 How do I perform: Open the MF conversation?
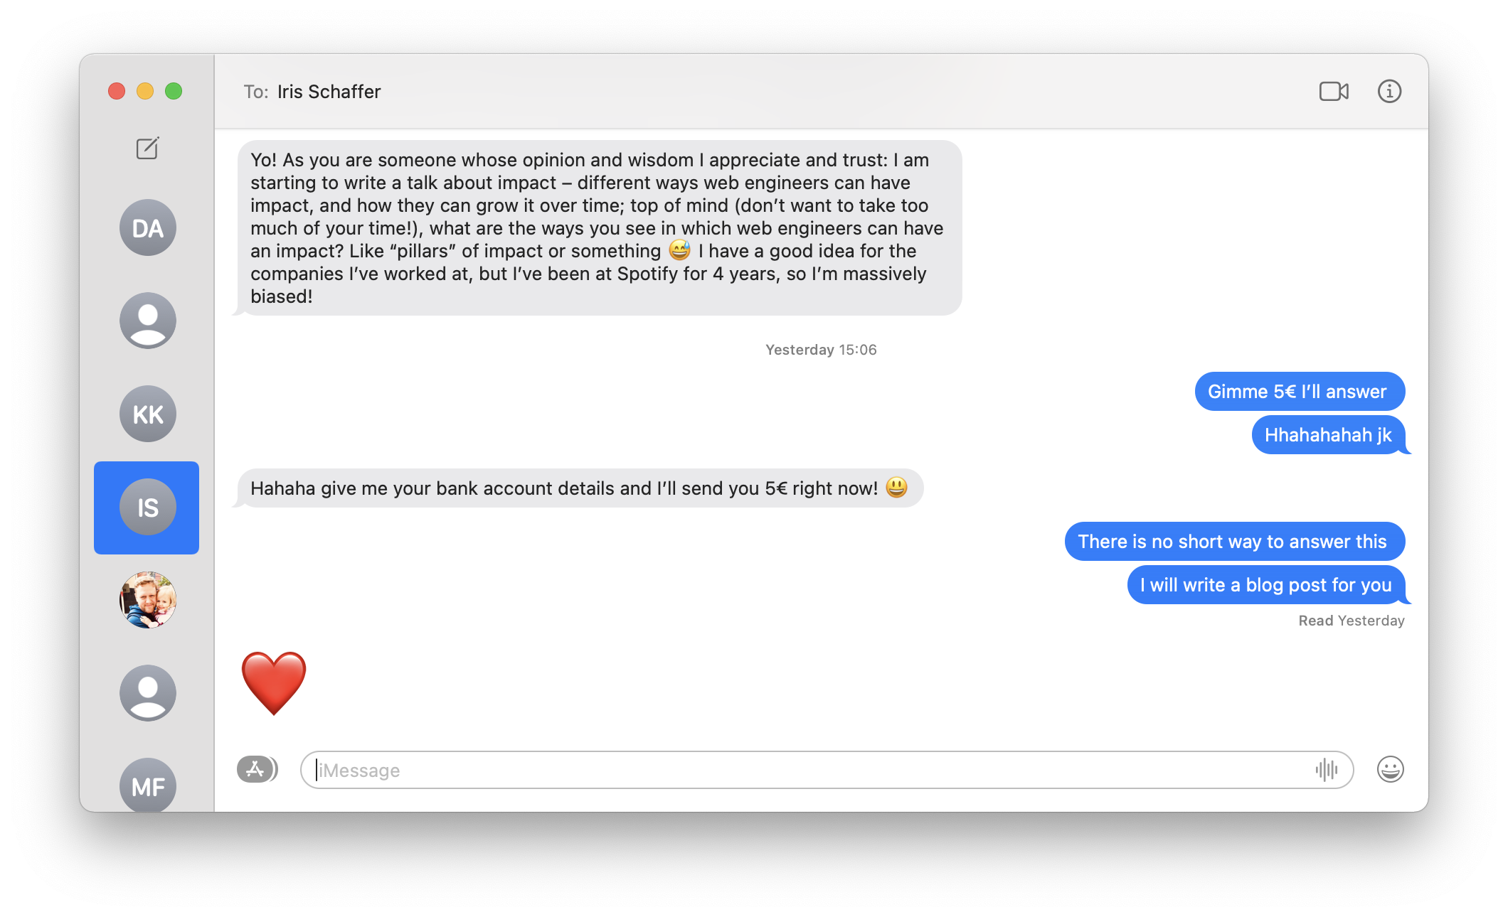(148, 785)
